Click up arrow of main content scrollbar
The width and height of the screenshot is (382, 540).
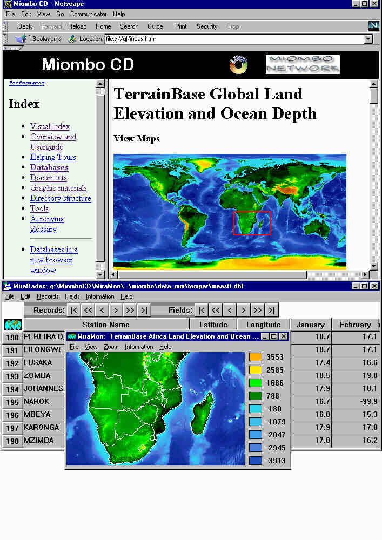(374, 84)
